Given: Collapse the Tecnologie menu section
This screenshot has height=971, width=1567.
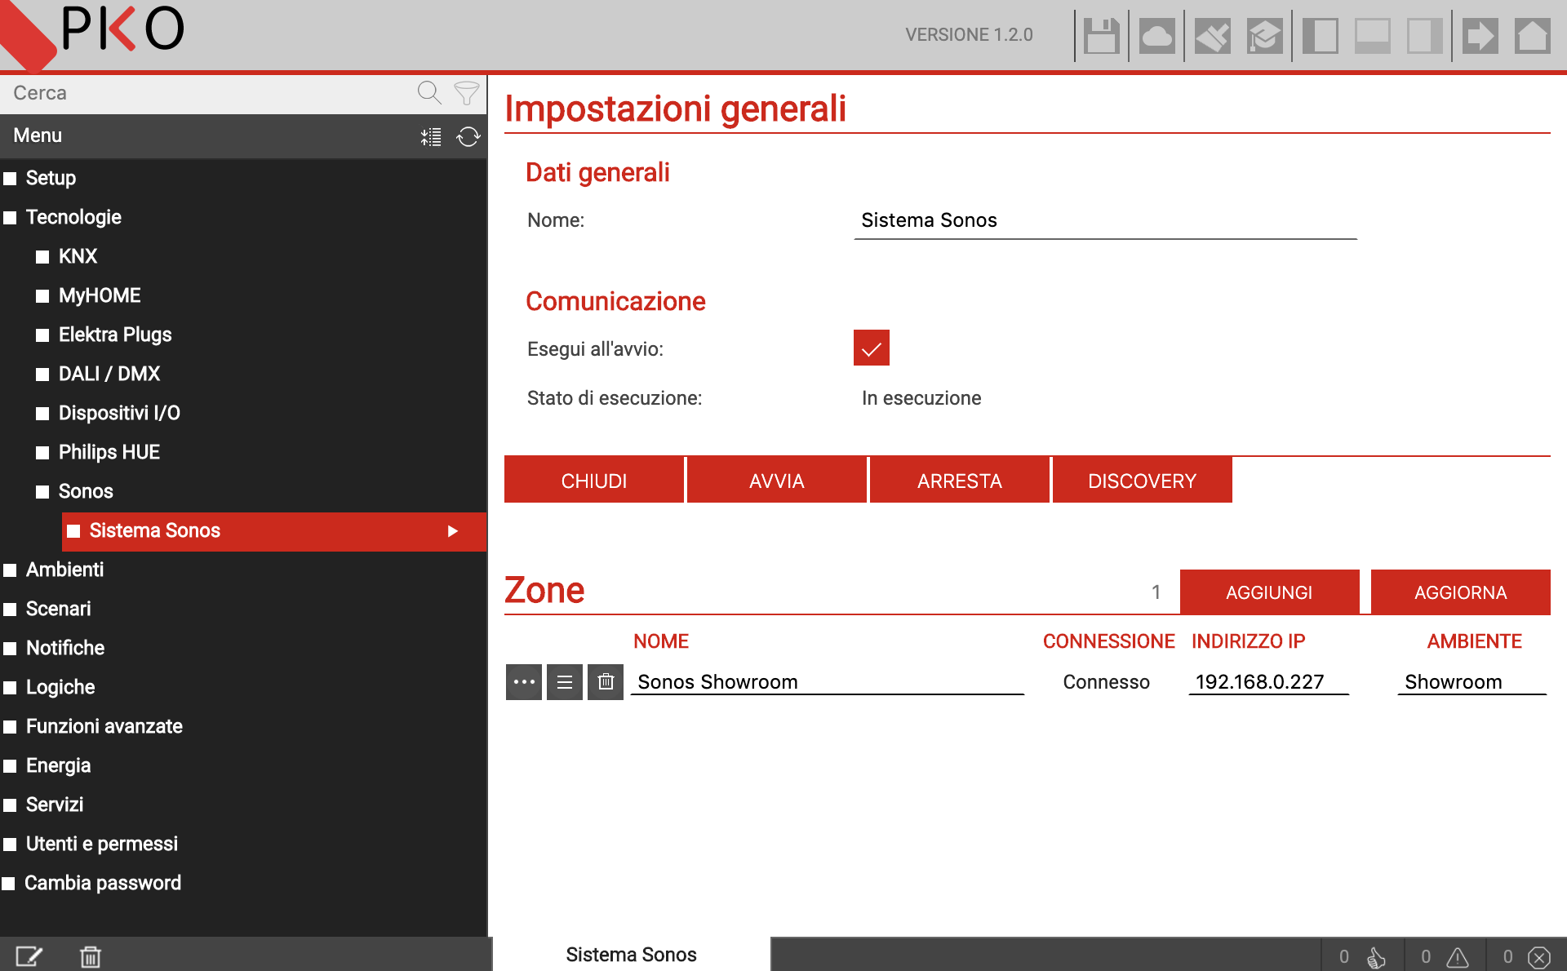Looking at the screenshot, I should pos(73,217).
